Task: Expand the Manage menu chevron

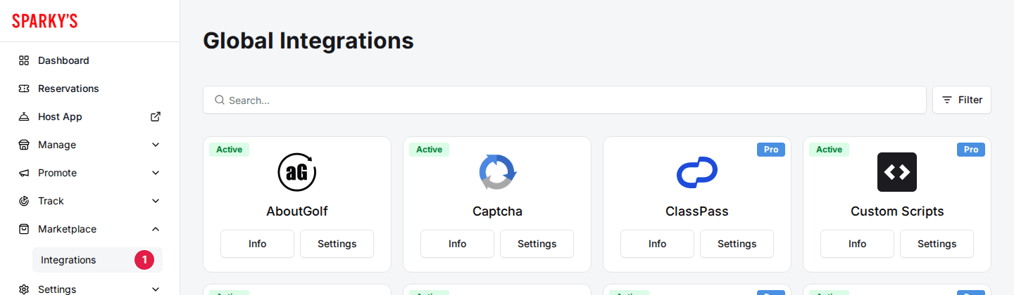Action: [156, 145]
